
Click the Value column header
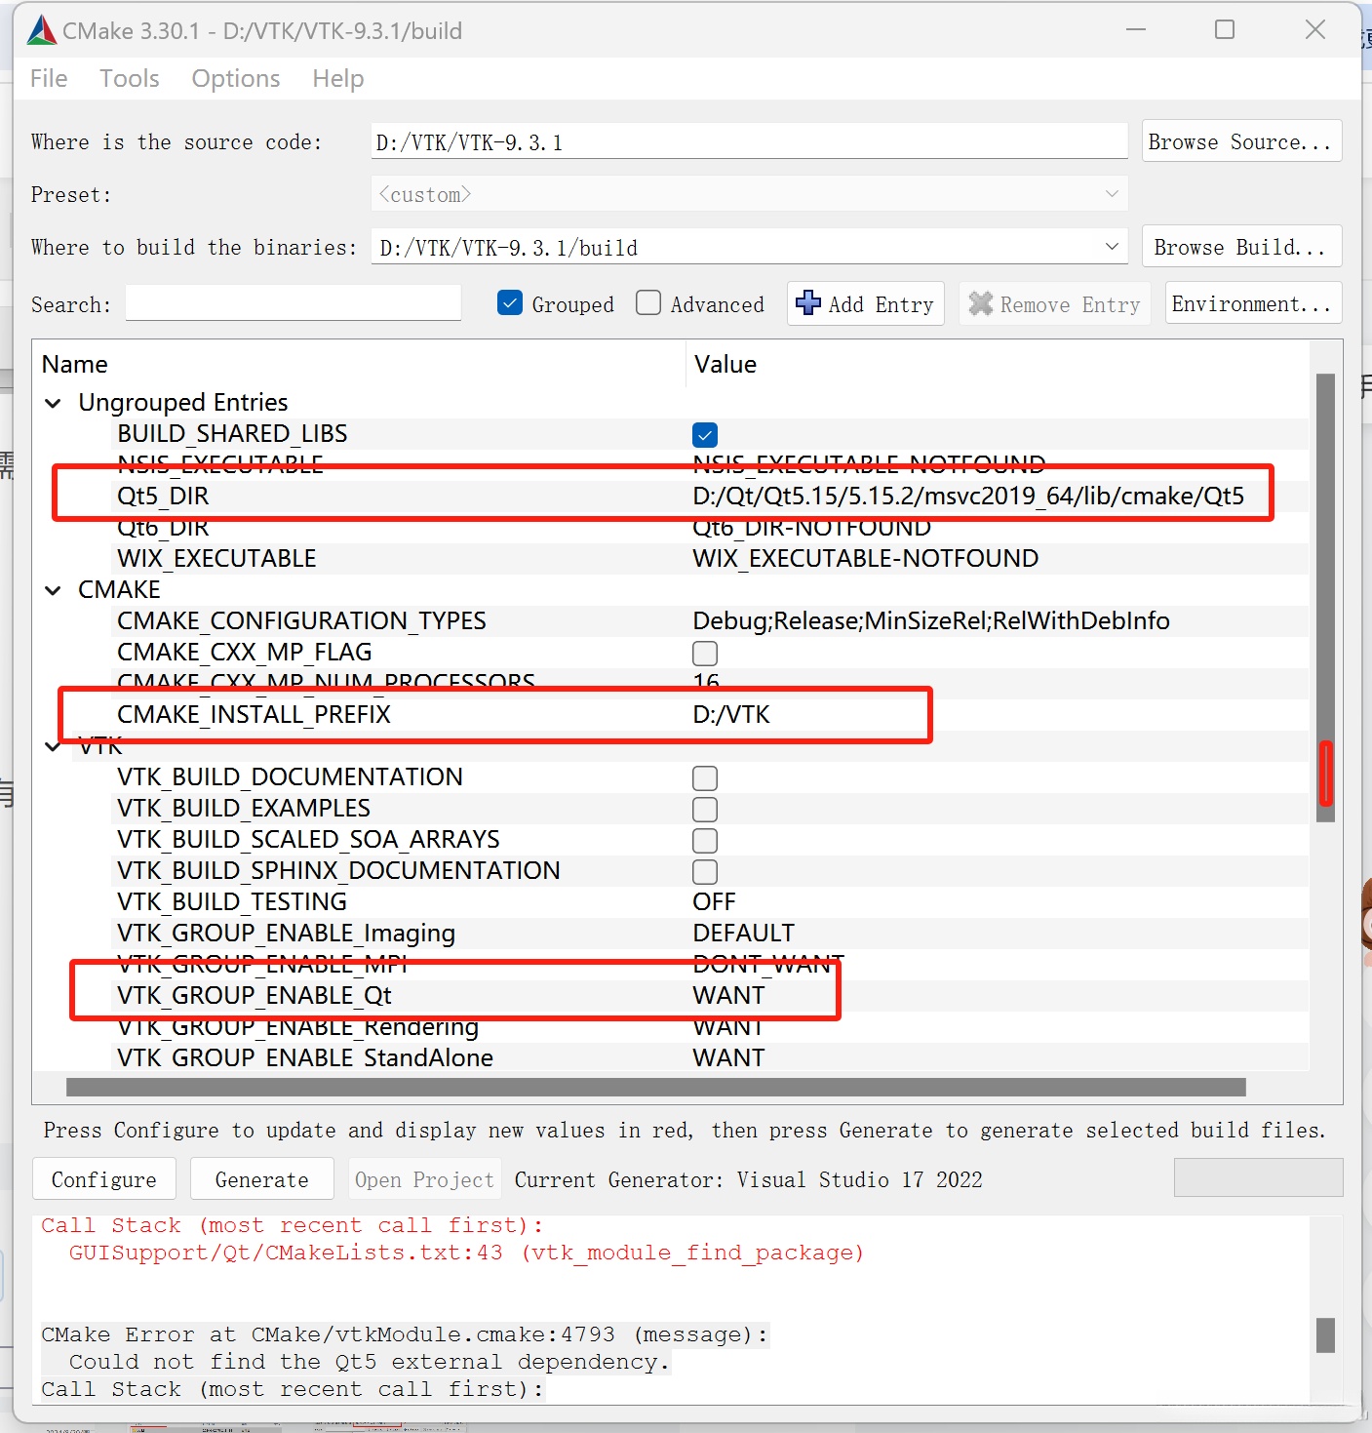(725, 365)
